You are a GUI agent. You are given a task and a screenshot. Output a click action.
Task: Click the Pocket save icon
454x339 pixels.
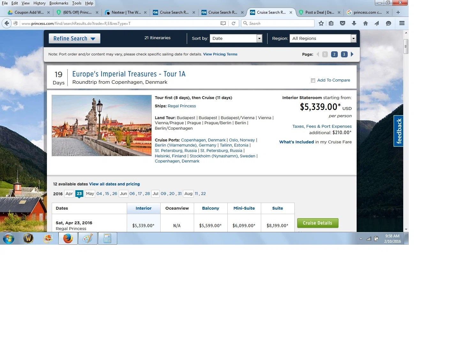(343, 23)
